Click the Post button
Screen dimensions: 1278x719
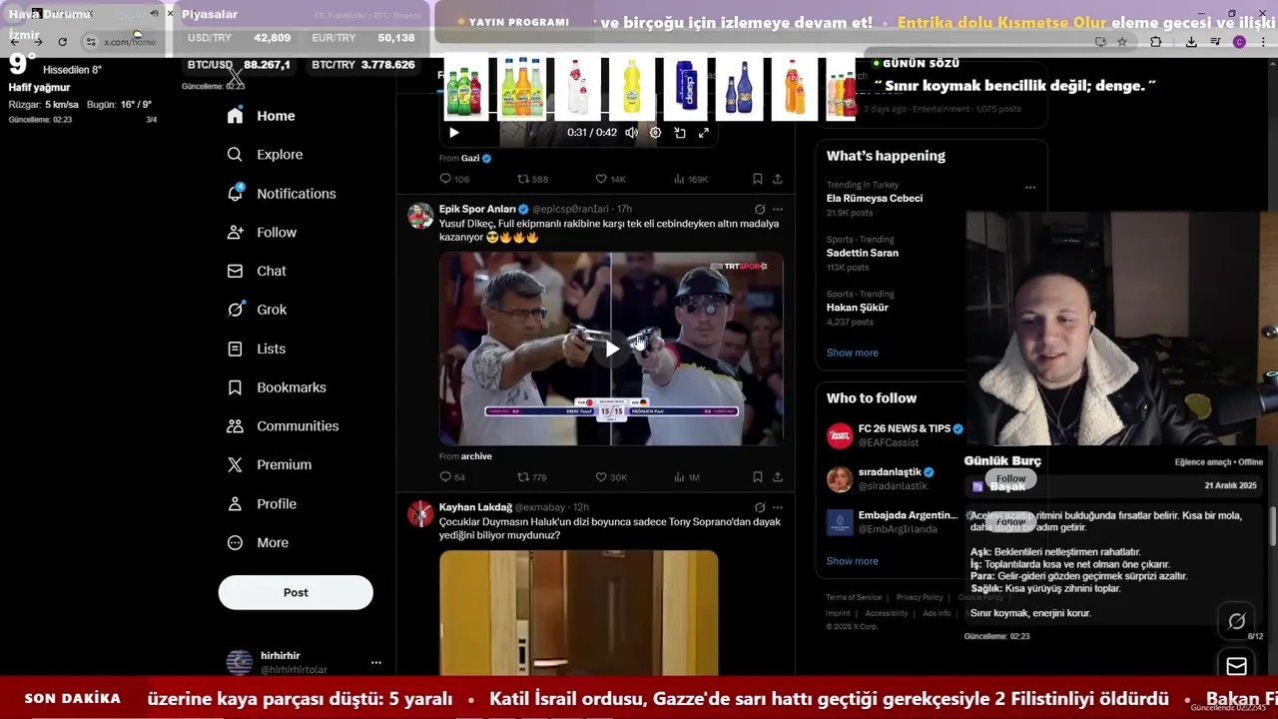[296, 592]
